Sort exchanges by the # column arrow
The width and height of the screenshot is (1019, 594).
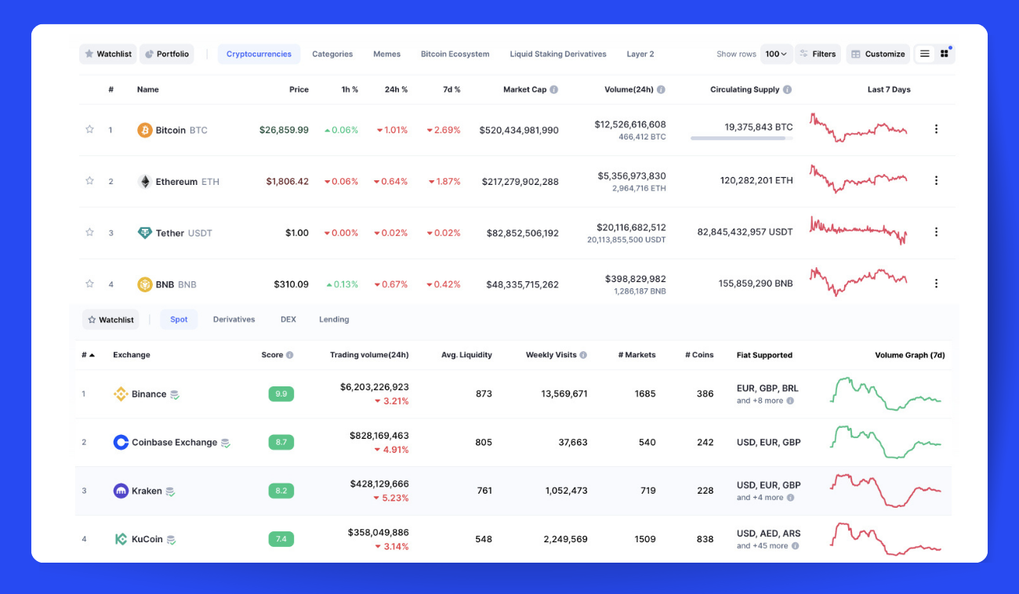pyautogui.click(x=92, y=355)
